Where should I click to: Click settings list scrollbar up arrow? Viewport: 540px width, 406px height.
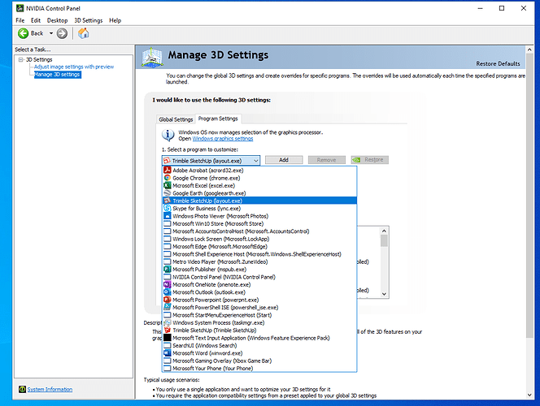click(x=384, y=231)
